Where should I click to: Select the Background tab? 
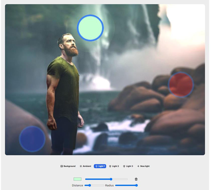(68, 166)
